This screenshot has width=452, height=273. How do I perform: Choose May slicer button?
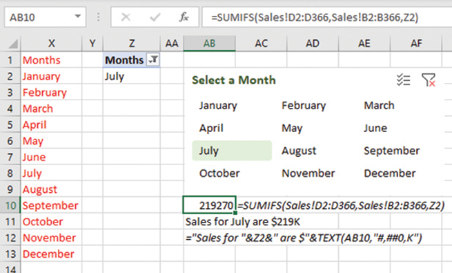[x=292, y=128]
